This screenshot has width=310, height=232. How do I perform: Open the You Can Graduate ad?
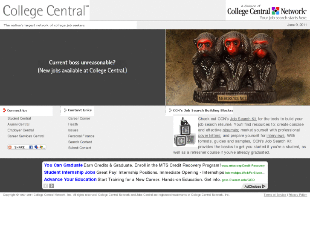[x=63, y=165]
